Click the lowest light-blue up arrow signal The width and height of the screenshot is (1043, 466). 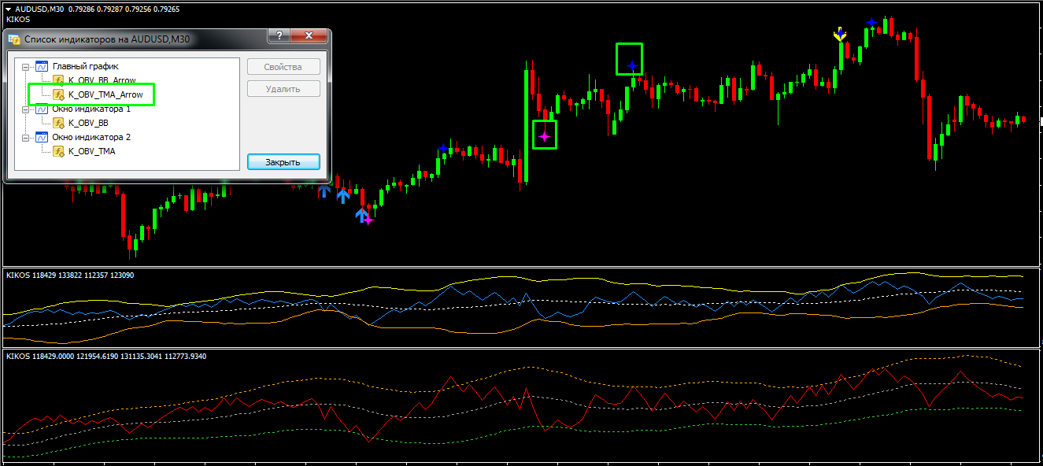click(361, 214)
